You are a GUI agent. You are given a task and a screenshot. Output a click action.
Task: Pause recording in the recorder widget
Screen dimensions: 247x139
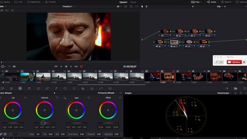point(244,62)
